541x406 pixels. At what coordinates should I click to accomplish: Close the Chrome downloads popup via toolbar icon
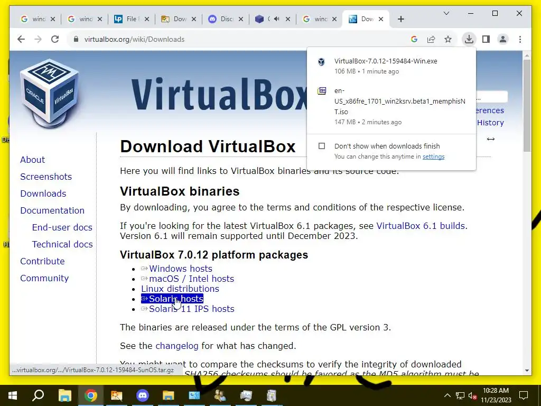[x=469, y=39]
